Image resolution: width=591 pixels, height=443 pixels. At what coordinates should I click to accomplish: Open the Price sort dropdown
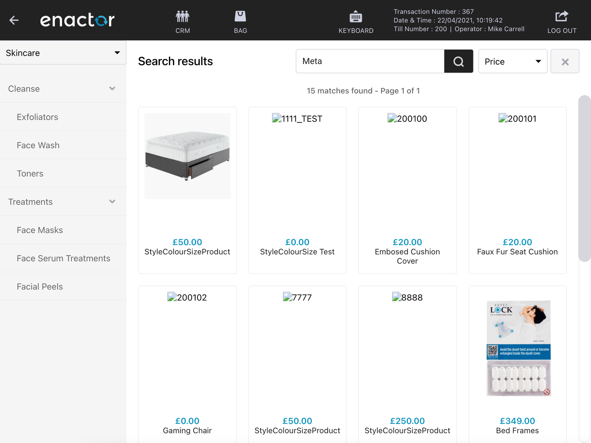[512, 61]
